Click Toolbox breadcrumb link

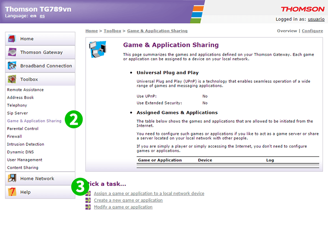tap(112, 31)
